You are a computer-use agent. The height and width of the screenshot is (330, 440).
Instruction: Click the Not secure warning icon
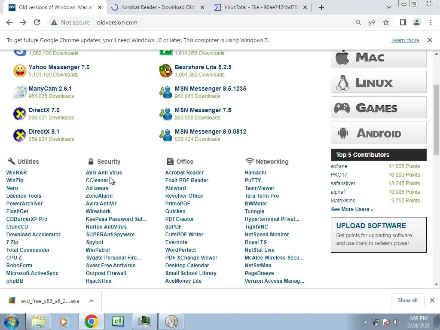(x=54, y=22)
